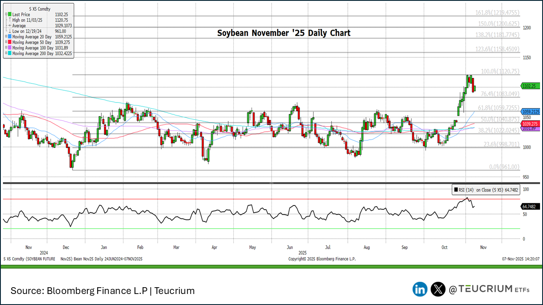The image size is (543, 305).
Task: Toggle the red Moving Average 50 Day swatch
Action: tap(9, 42)
